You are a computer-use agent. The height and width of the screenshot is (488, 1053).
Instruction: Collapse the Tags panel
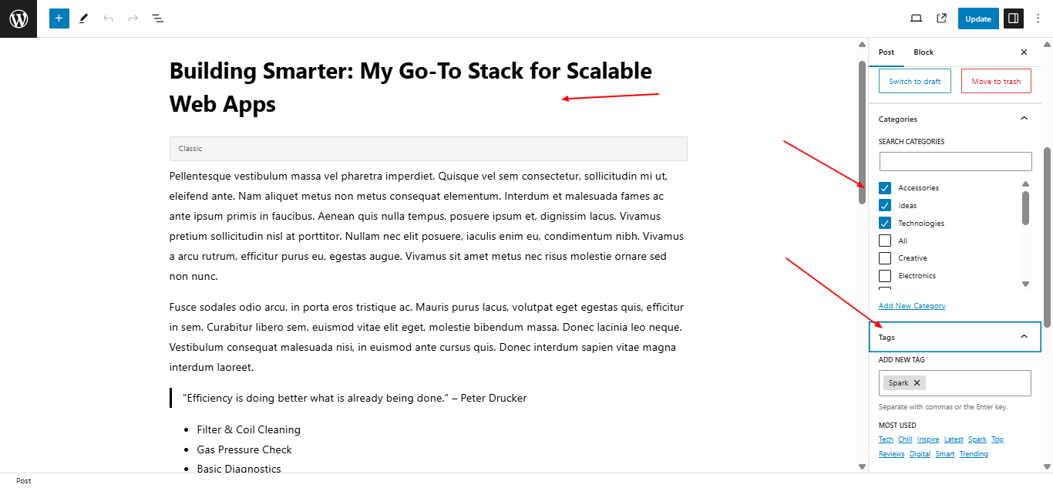955,337
